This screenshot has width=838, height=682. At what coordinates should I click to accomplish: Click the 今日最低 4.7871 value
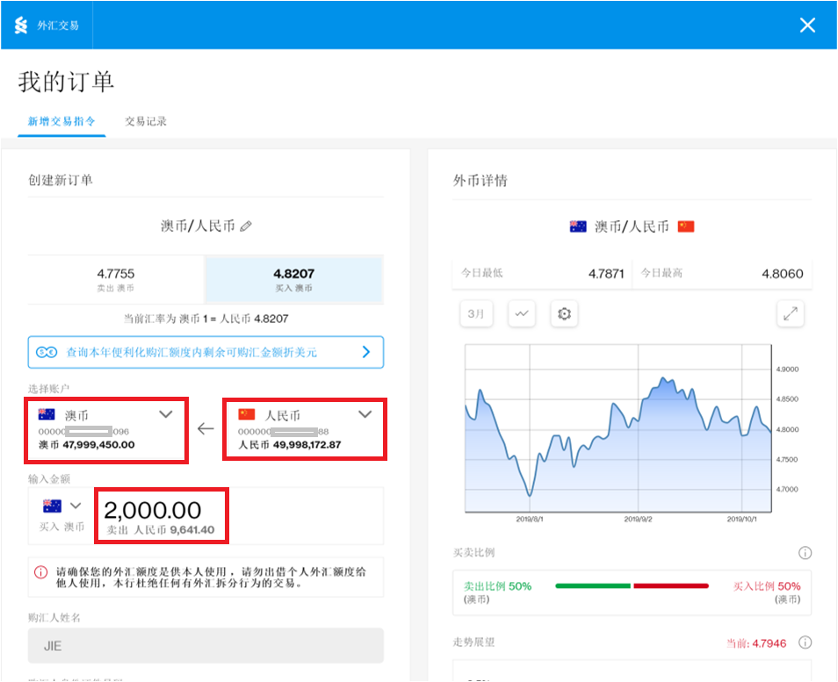click(x=606, y=274)
